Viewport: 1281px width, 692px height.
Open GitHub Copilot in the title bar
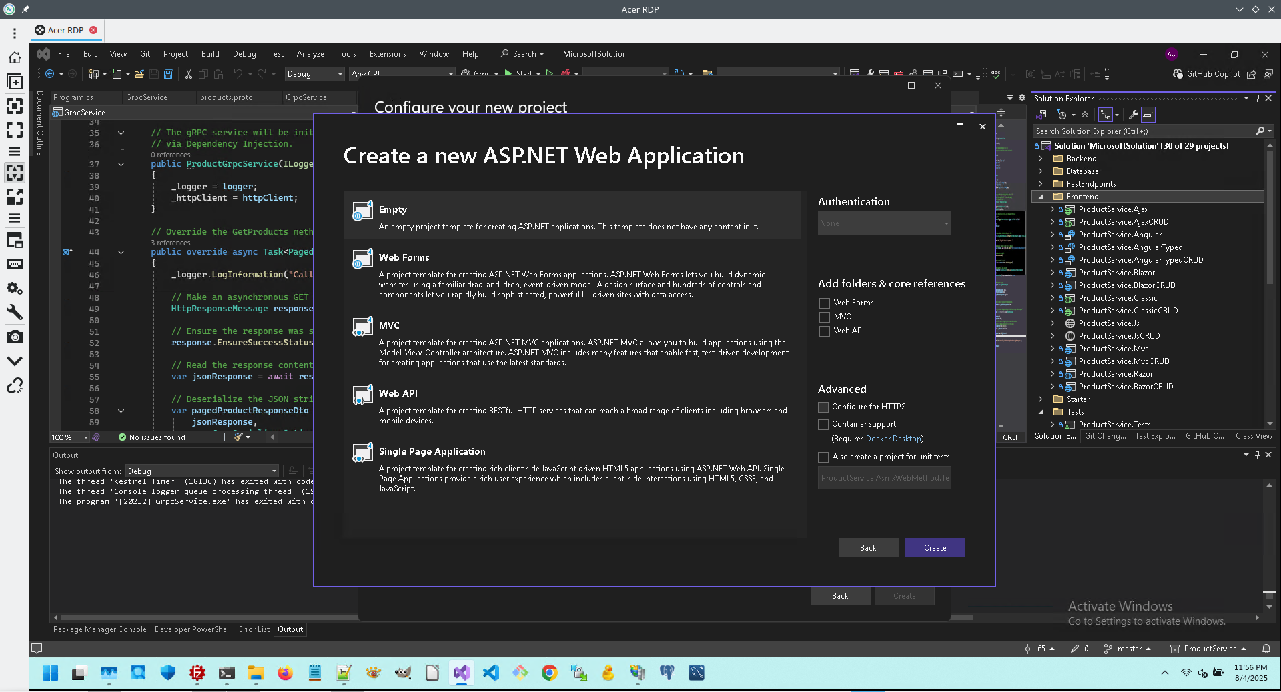[x=1207, y=74]
